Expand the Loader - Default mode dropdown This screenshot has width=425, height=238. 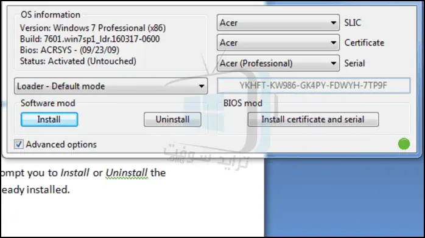[x=111, y=86]
